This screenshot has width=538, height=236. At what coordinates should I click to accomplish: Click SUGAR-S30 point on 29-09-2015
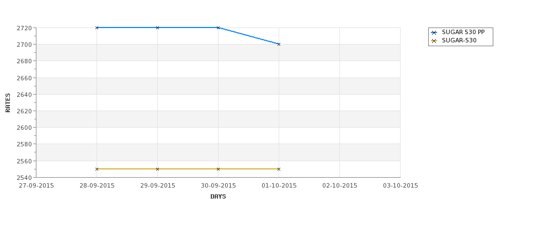click(157, 169)
